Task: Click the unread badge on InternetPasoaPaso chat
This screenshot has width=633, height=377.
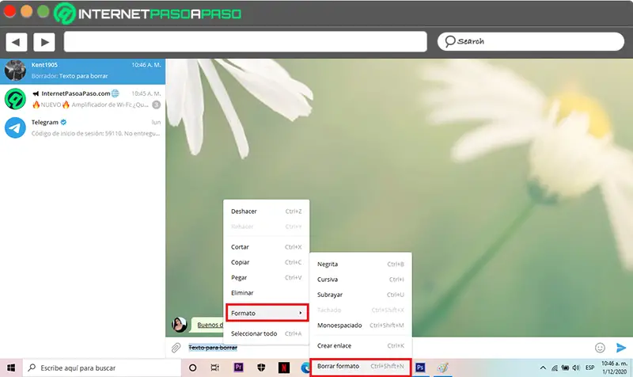Action: tap(156, 105)
